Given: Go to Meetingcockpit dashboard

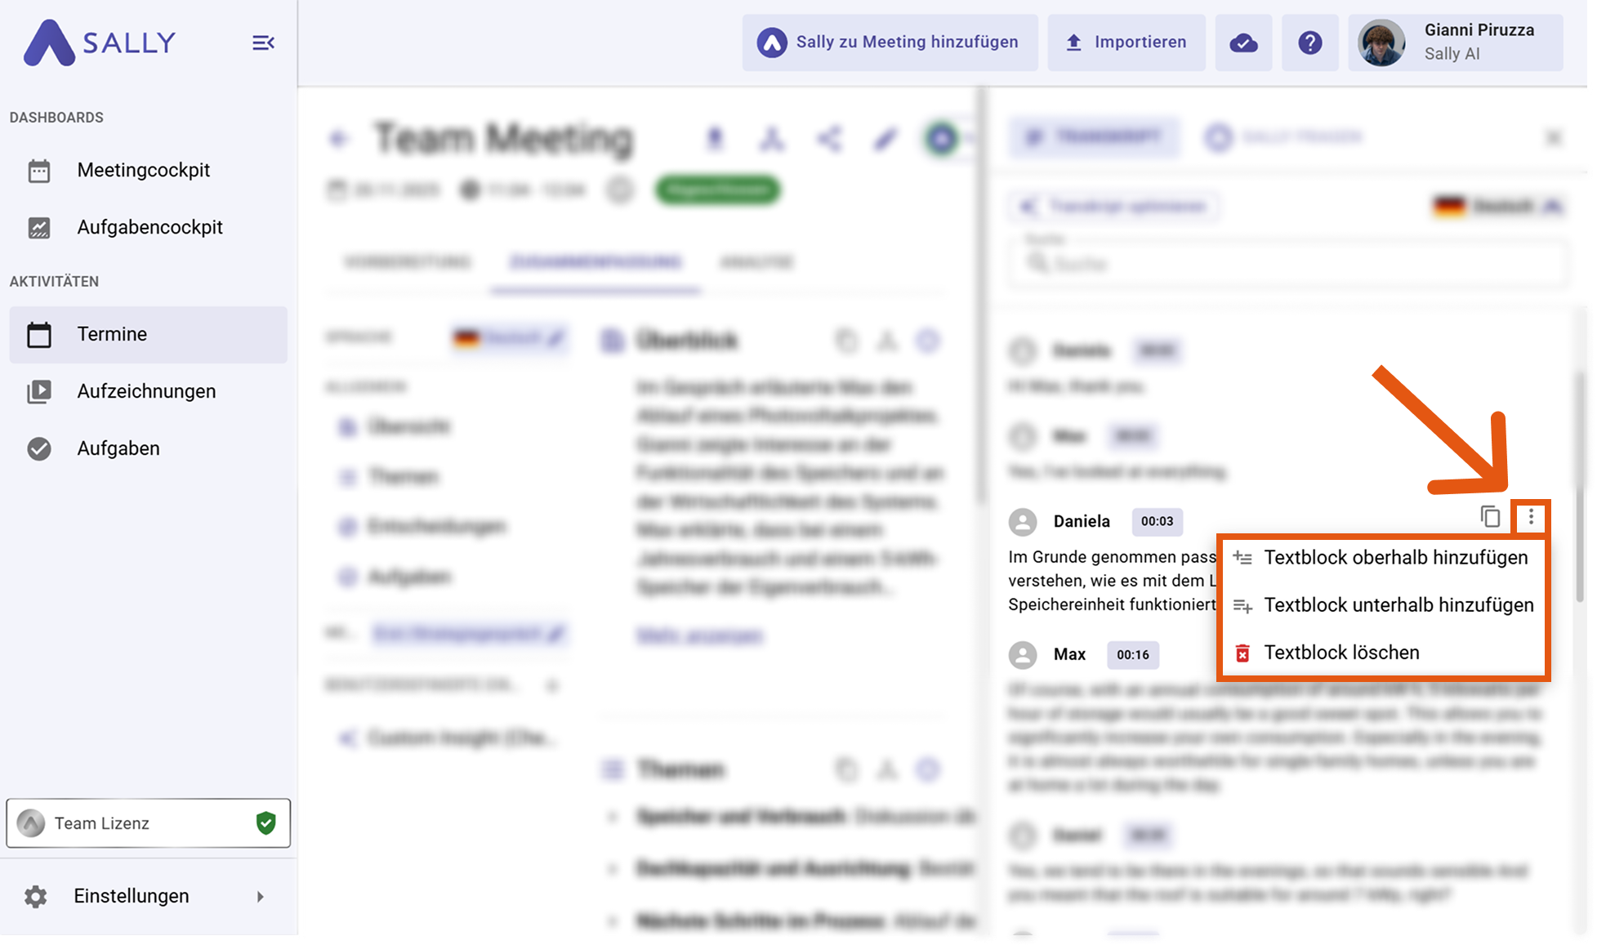Looking at the screenshot, I should pos(143,170).
